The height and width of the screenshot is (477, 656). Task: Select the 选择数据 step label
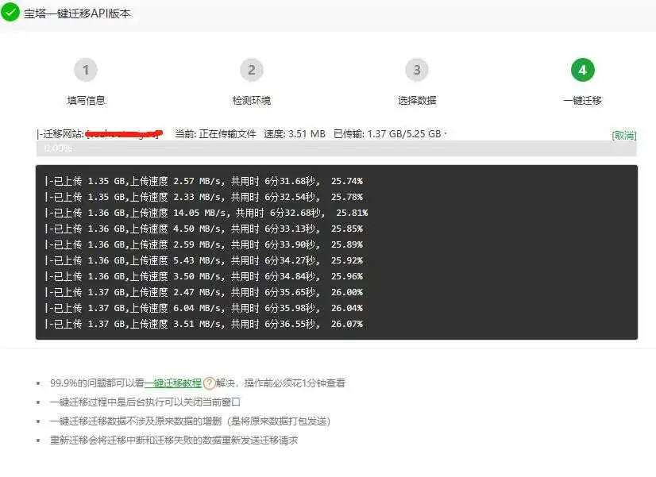[418, 98]
